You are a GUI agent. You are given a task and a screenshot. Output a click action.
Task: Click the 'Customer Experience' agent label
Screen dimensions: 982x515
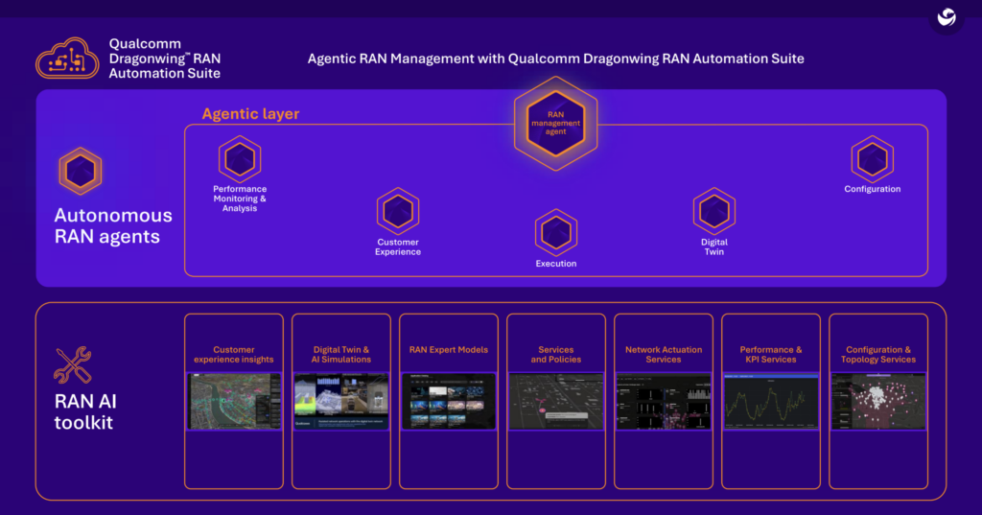[398, 246]
